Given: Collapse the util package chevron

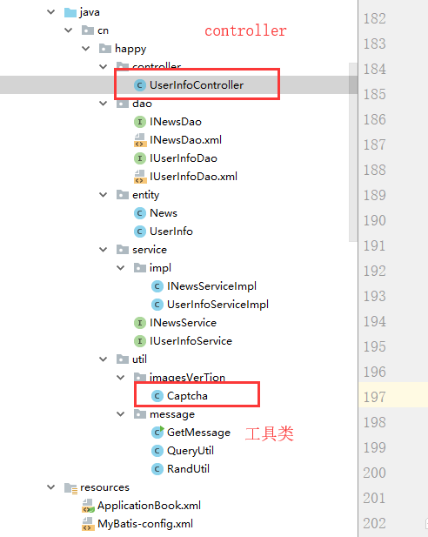Looking at the screenshot, I should click(x=103, y=359).
